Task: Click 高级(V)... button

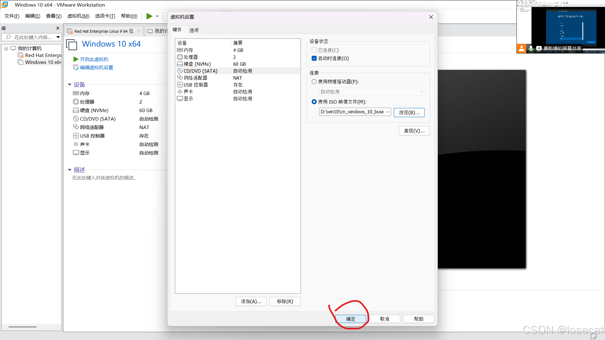Action: pyautogui.click(x=414, y=131)
